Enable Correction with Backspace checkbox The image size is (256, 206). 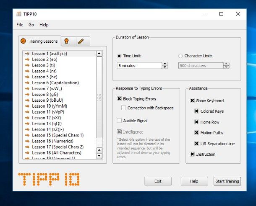pyautogui.click(x=123, y=108)
